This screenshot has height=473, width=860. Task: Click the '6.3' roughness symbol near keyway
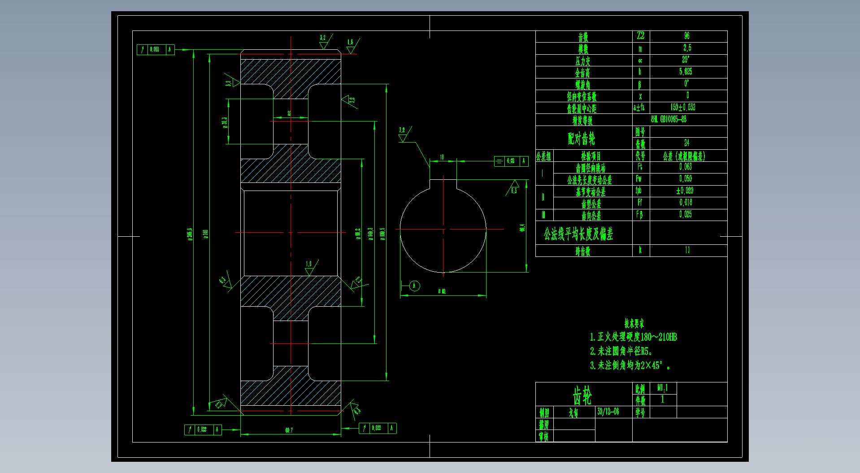(513, 187)
